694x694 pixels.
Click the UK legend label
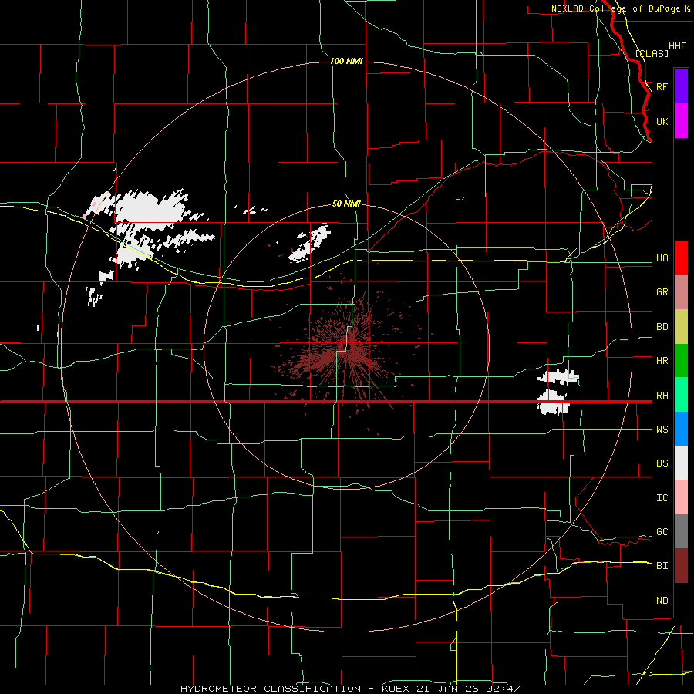click(x=662, y=122)
